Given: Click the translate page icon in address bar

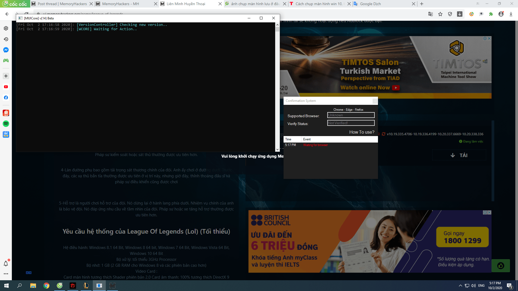Looking at the screenshot, I should click(x=431, y=14).
